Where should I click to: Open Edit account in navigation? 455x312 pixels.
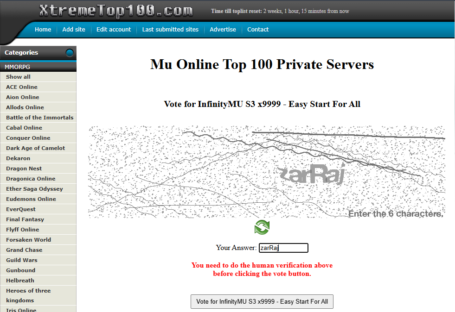(114, 29)
